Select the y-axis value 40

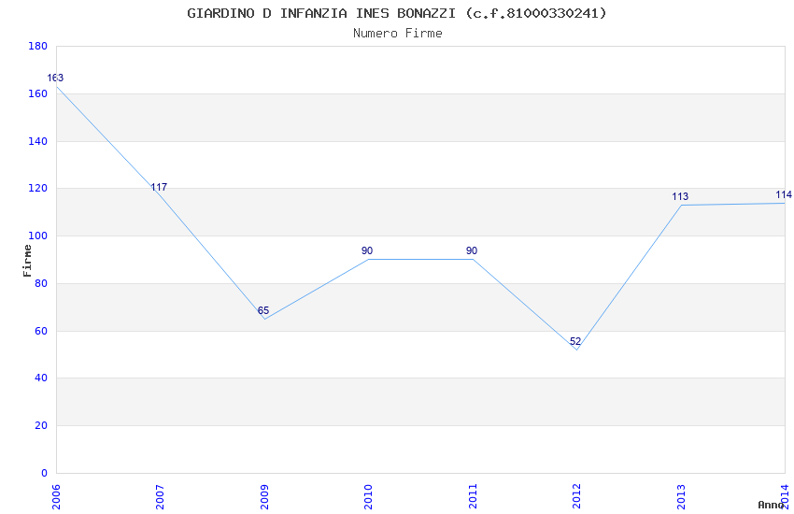(40, 378)
